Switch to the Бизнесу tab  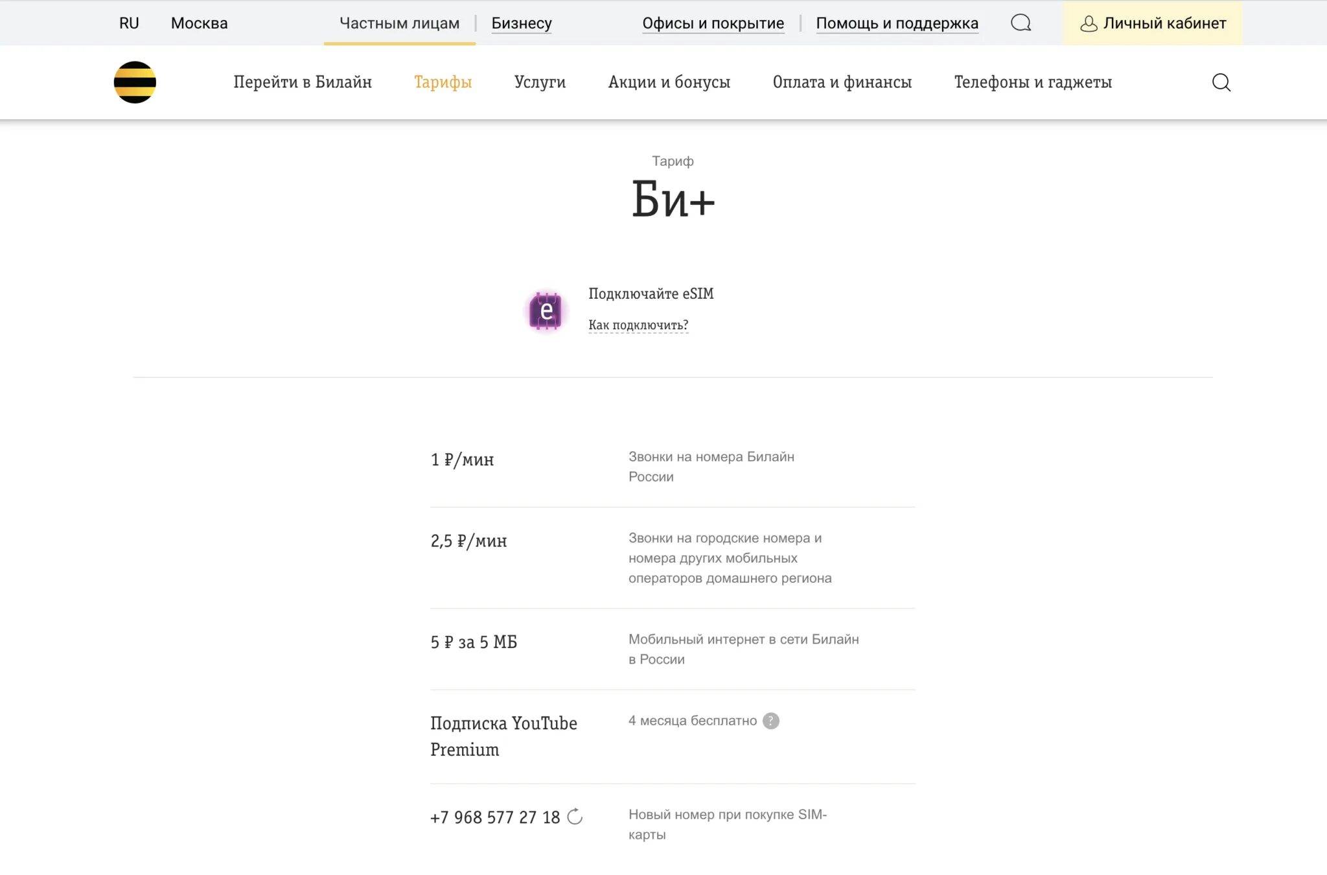pyautogui.click(x=522, y=23)
